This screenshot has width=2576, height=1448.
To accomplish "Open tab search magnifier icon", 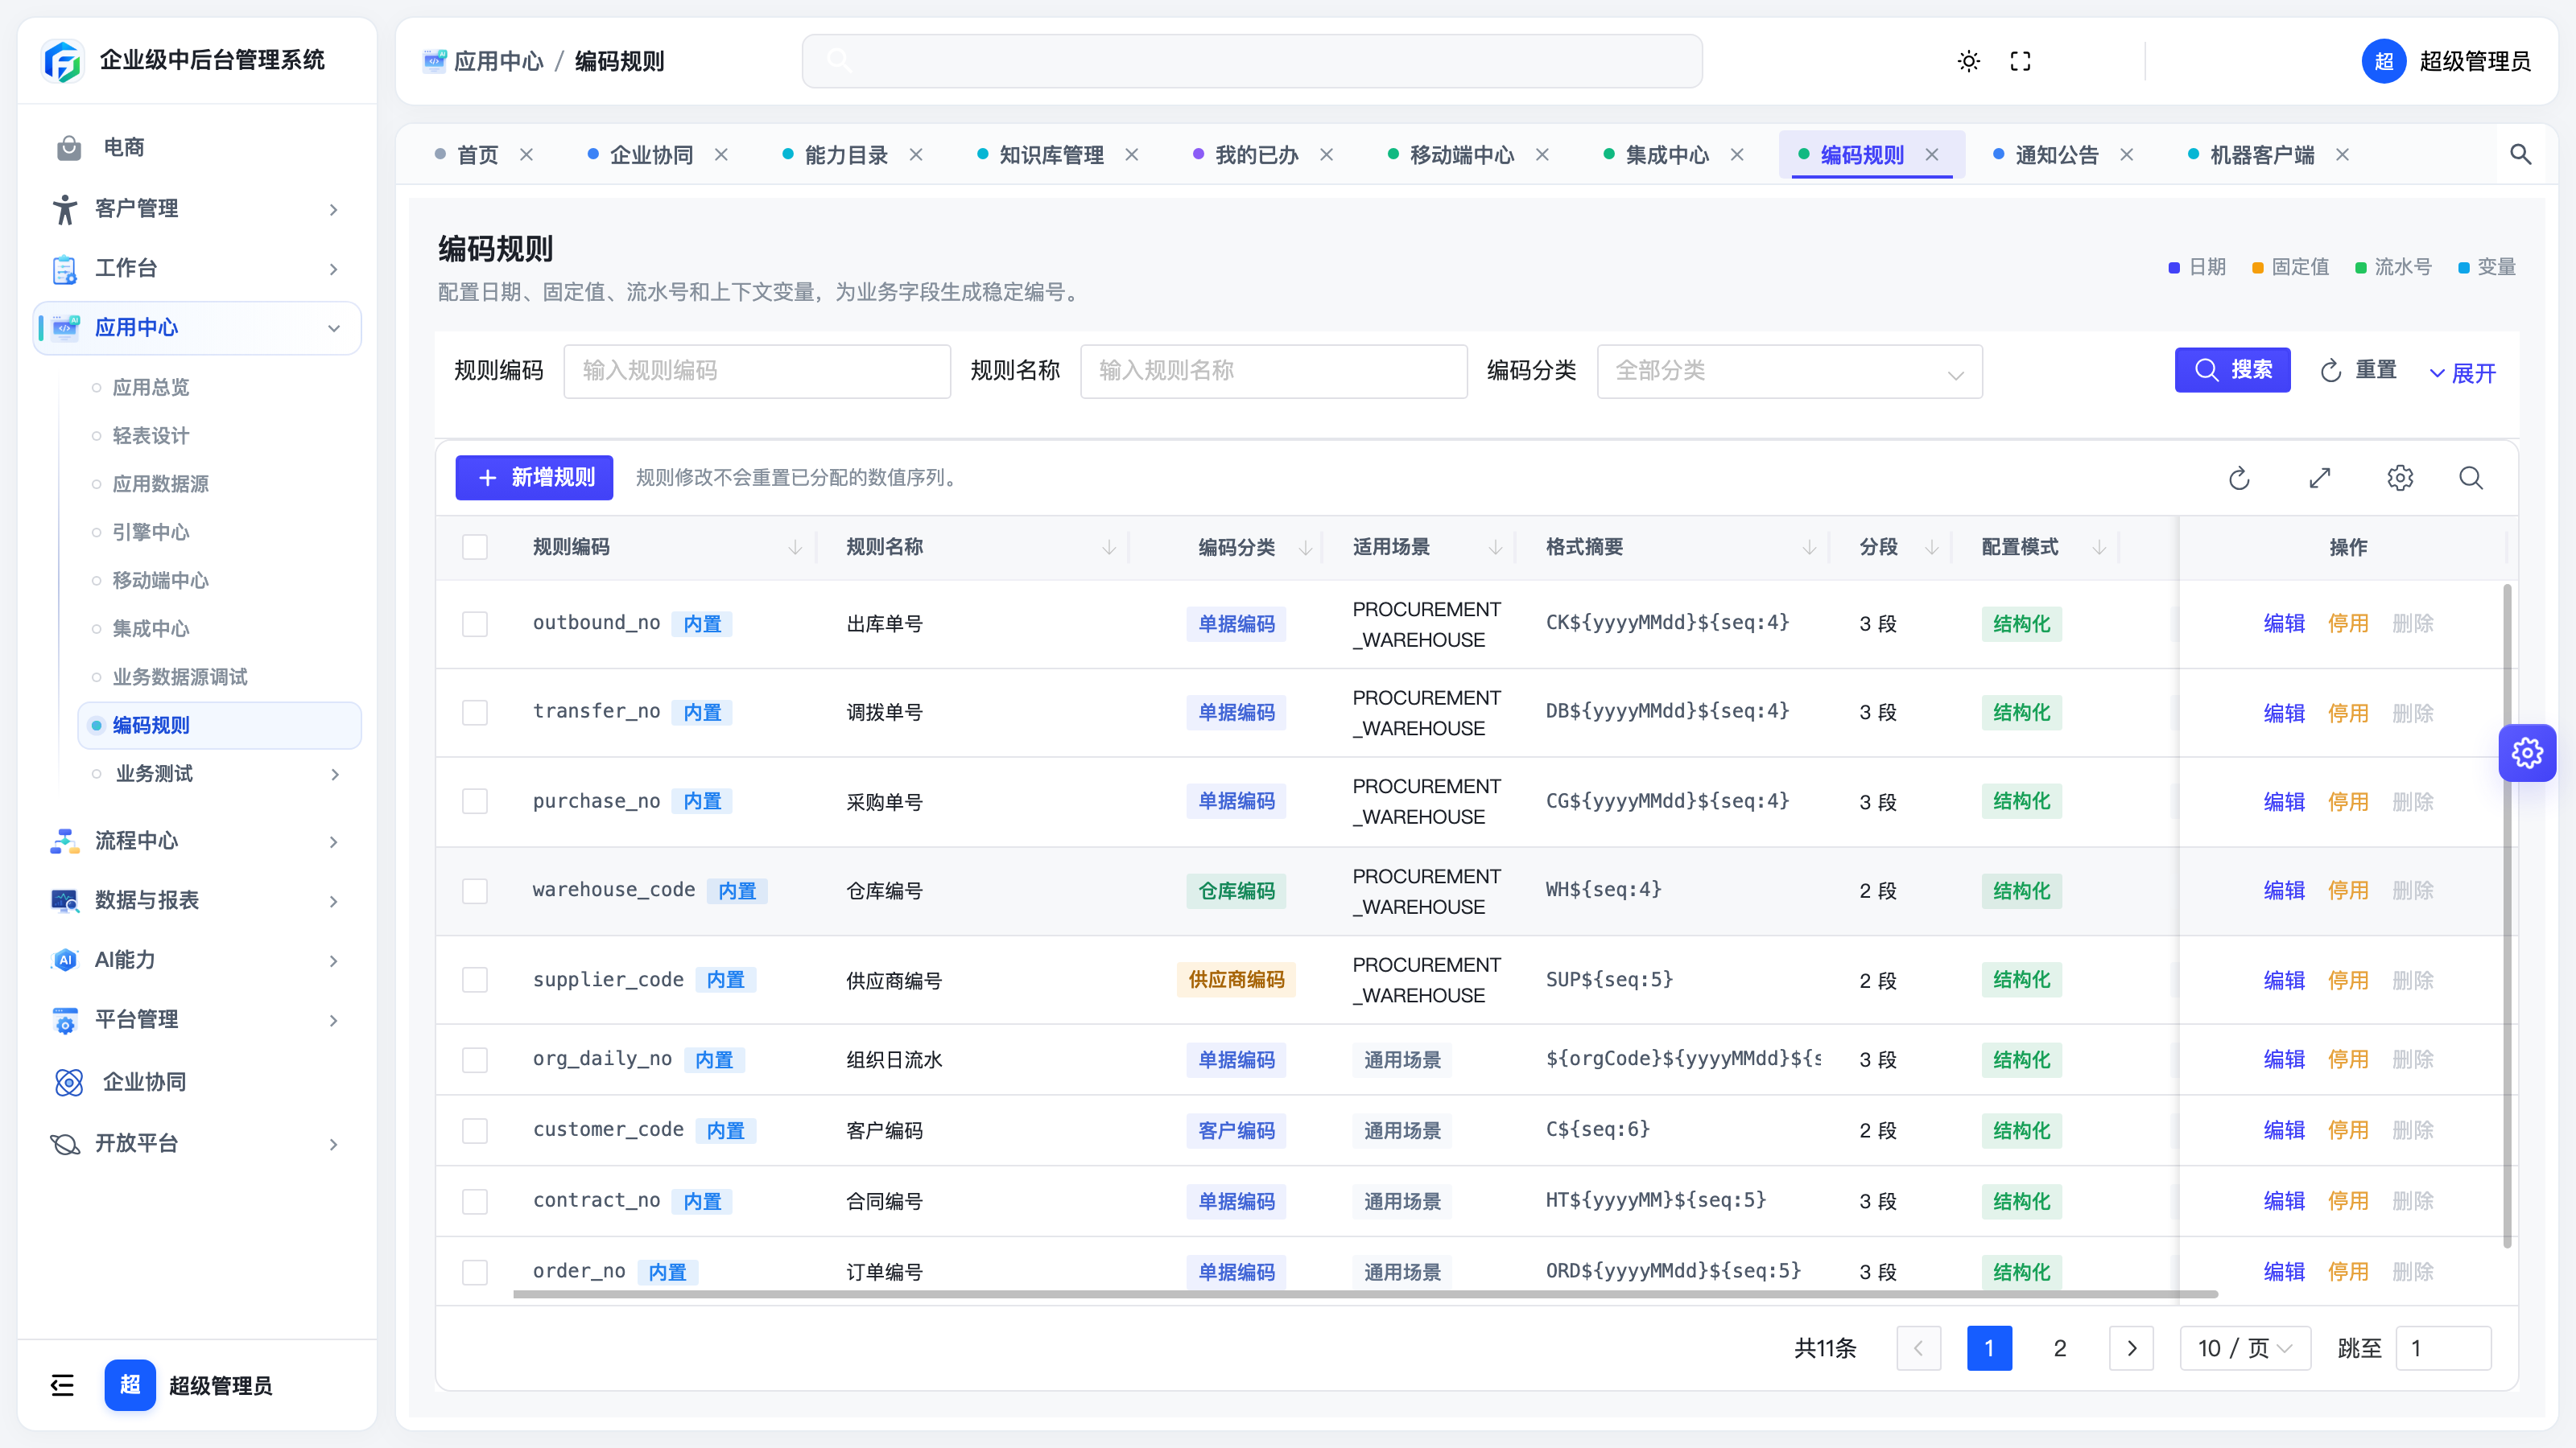I will coord(2520,155).
